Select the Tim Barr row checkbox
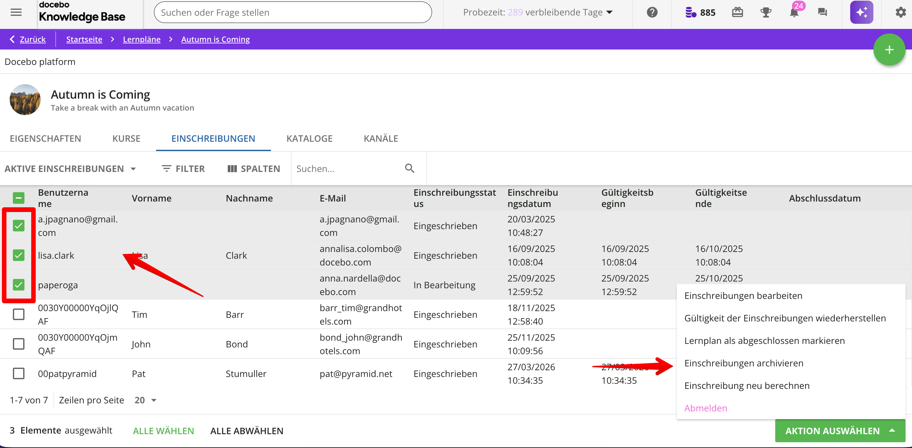Viewport: 912px width, 448px height. click(x=18, y=314)
